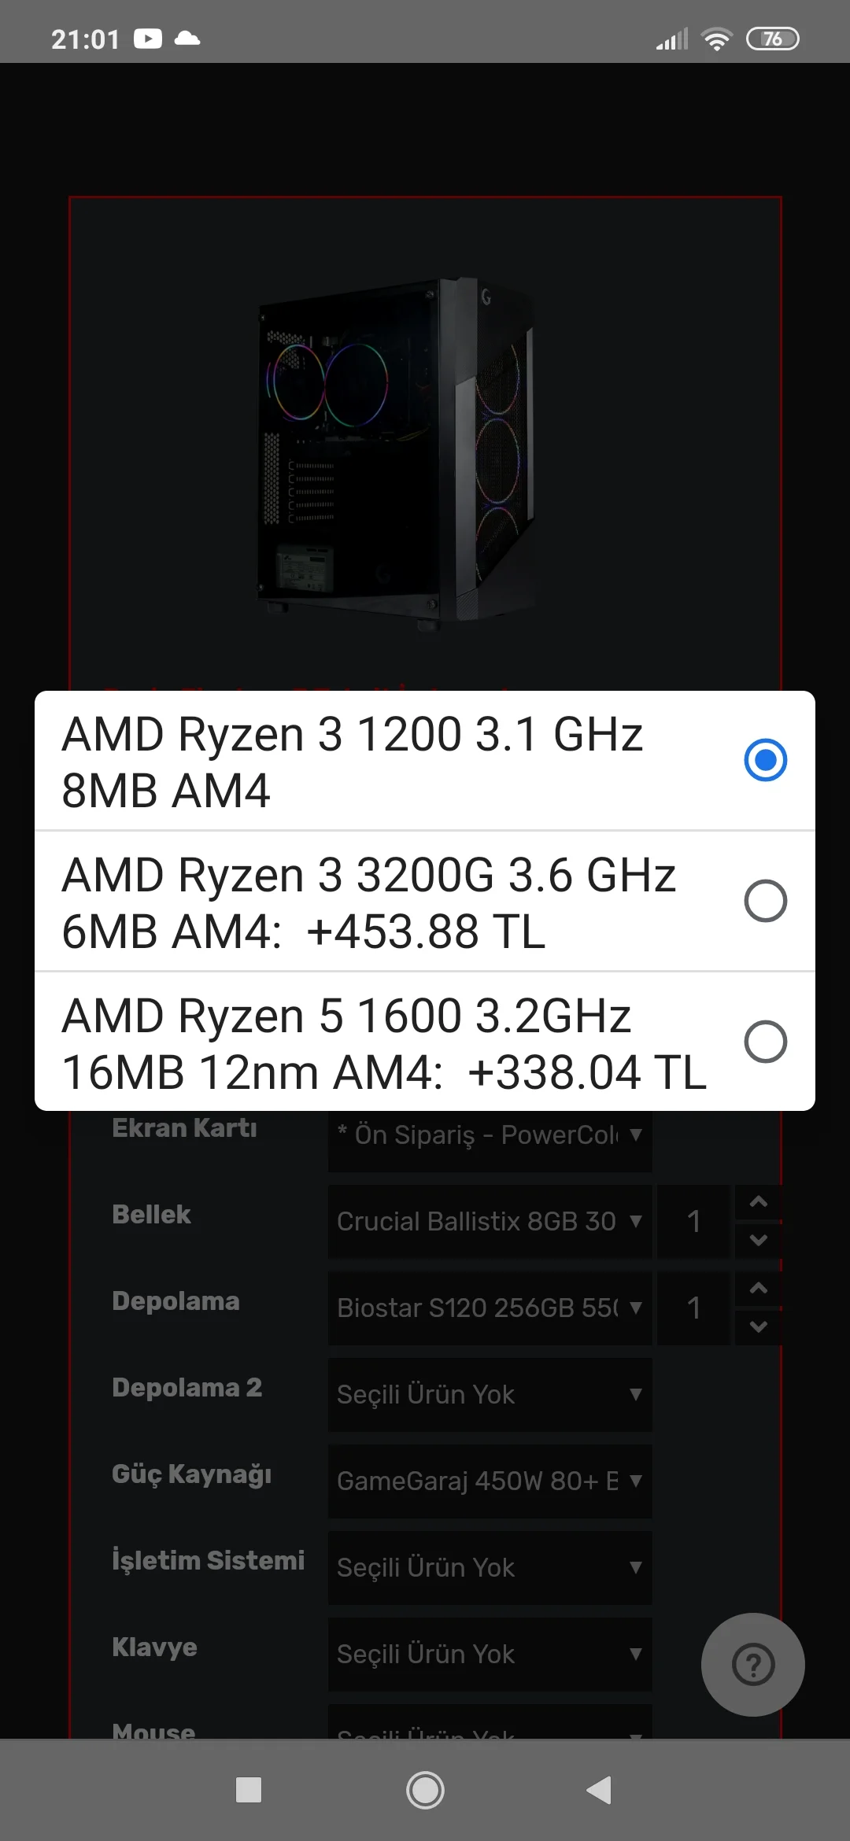
Task: Open the Güç Kaynağı GameGaraj dropdown
Action: pyautogui.click(x=490, y=1481)
